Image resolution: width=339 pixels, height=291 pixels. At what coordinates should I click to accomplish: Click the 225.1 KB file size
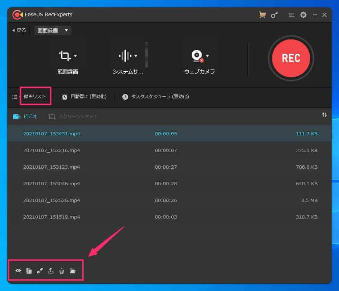coord(307,150)
